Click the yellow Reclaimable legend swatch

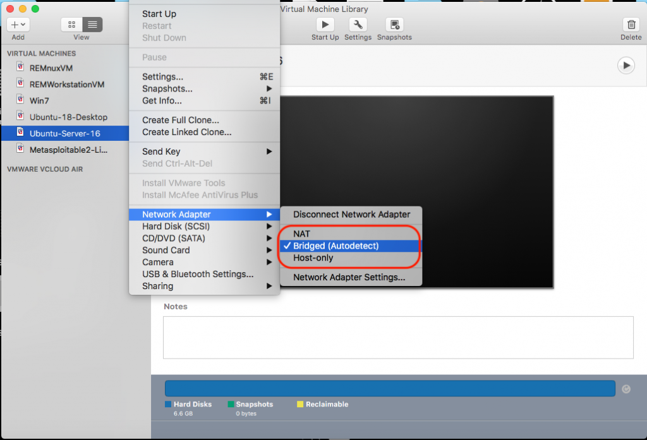[300, 404]
